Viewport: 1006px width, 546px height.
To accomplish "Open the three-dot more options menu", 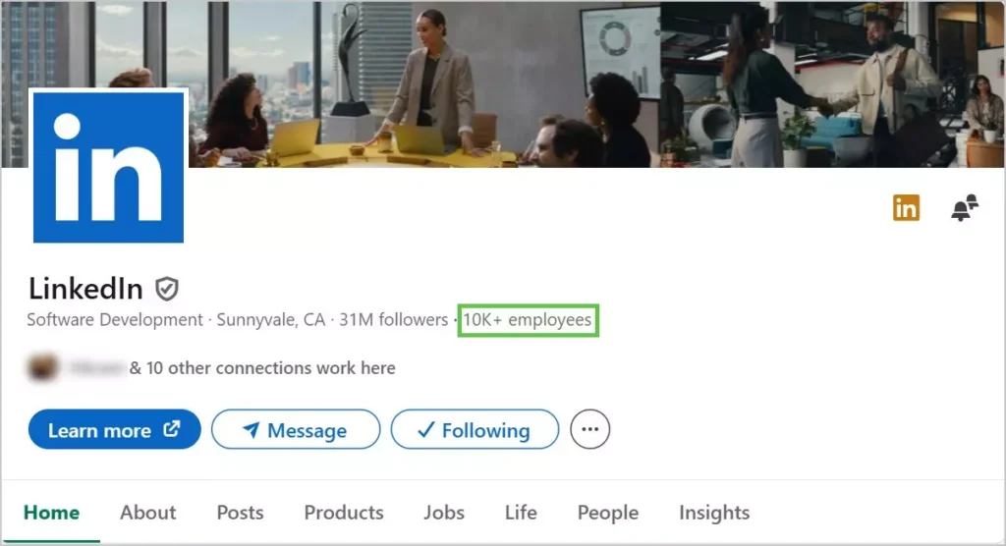I will [589, 429].
